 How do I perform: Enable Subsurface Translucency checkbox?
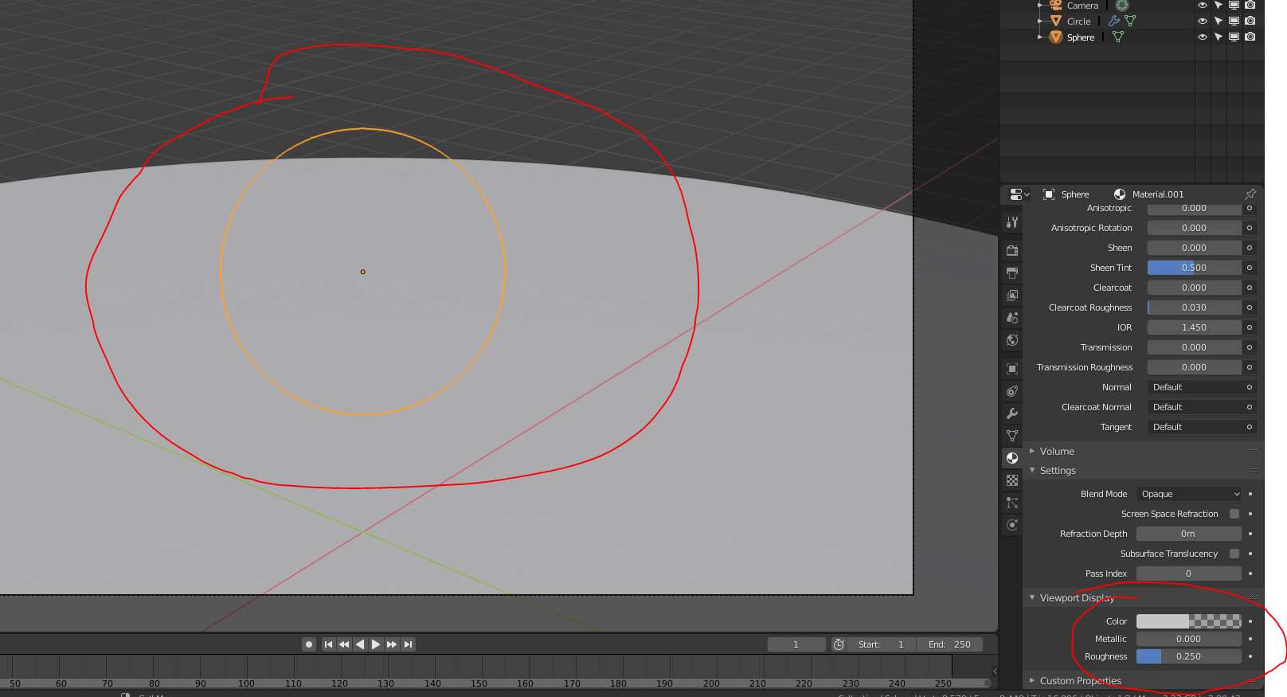click(x=1234, y=554)
